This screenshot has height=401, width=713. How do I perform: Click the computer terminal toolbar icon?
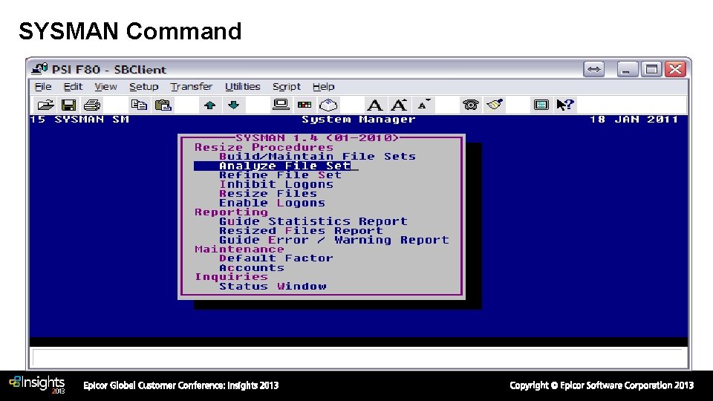tap(281, 105)
